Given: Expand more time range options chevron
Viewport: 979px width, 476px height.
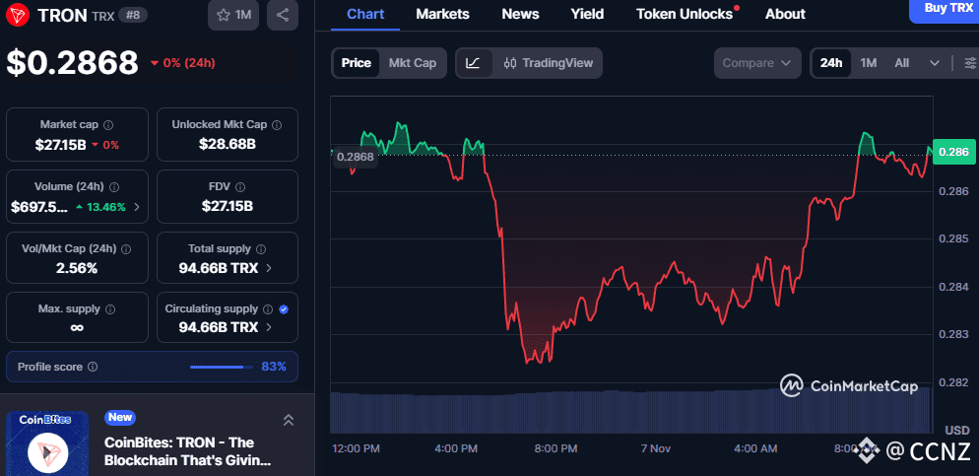Looking at the screenshot, I should tap(934, 63).
